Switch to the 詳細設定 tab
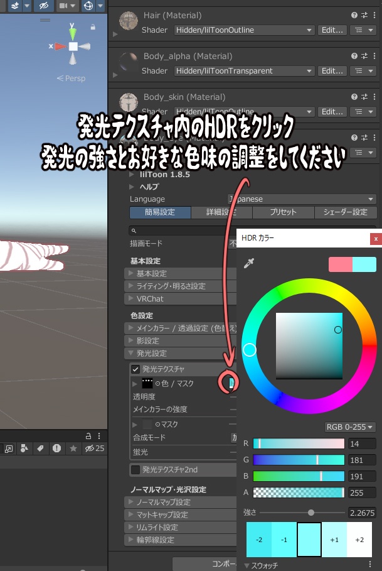 click(x=221, y=212)
